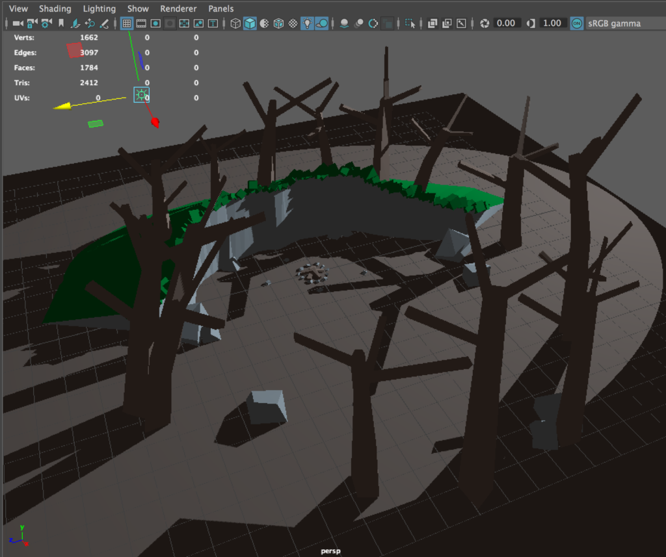Viewport: 666px width, 557px height.
Task: Toggle the Field Chart display
Action: click(x=184, y=23)
